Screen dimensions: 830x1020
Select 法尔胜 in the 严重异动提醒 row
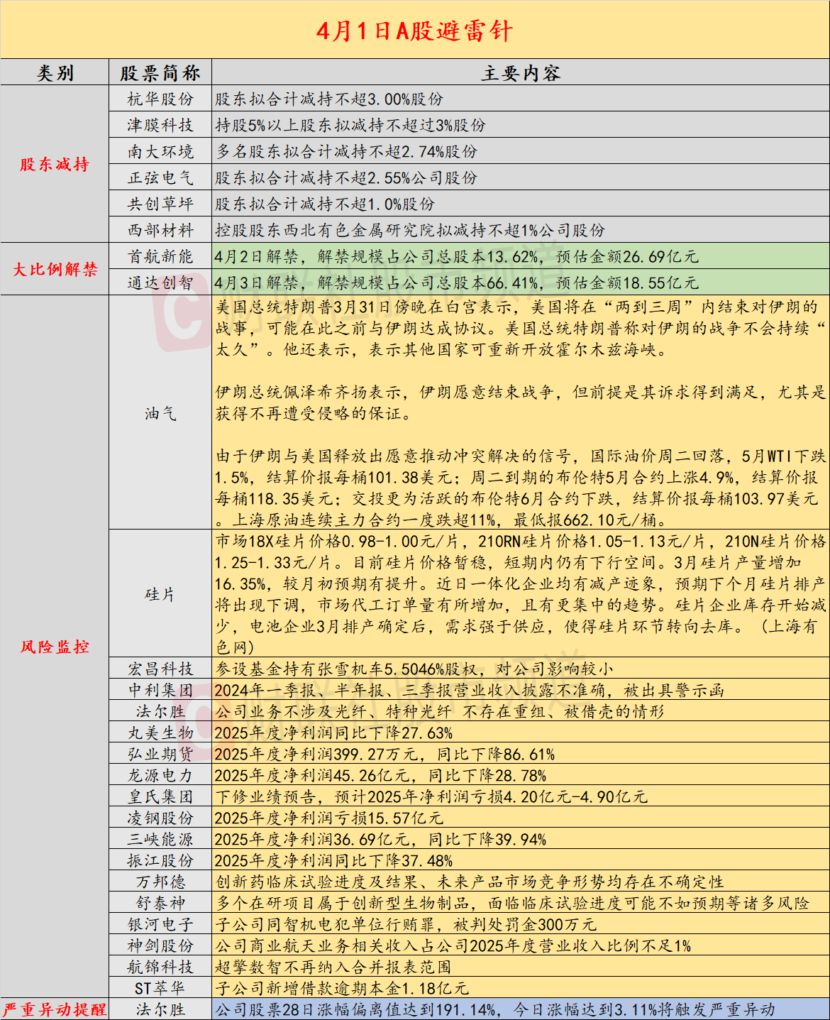(160, 1009)
